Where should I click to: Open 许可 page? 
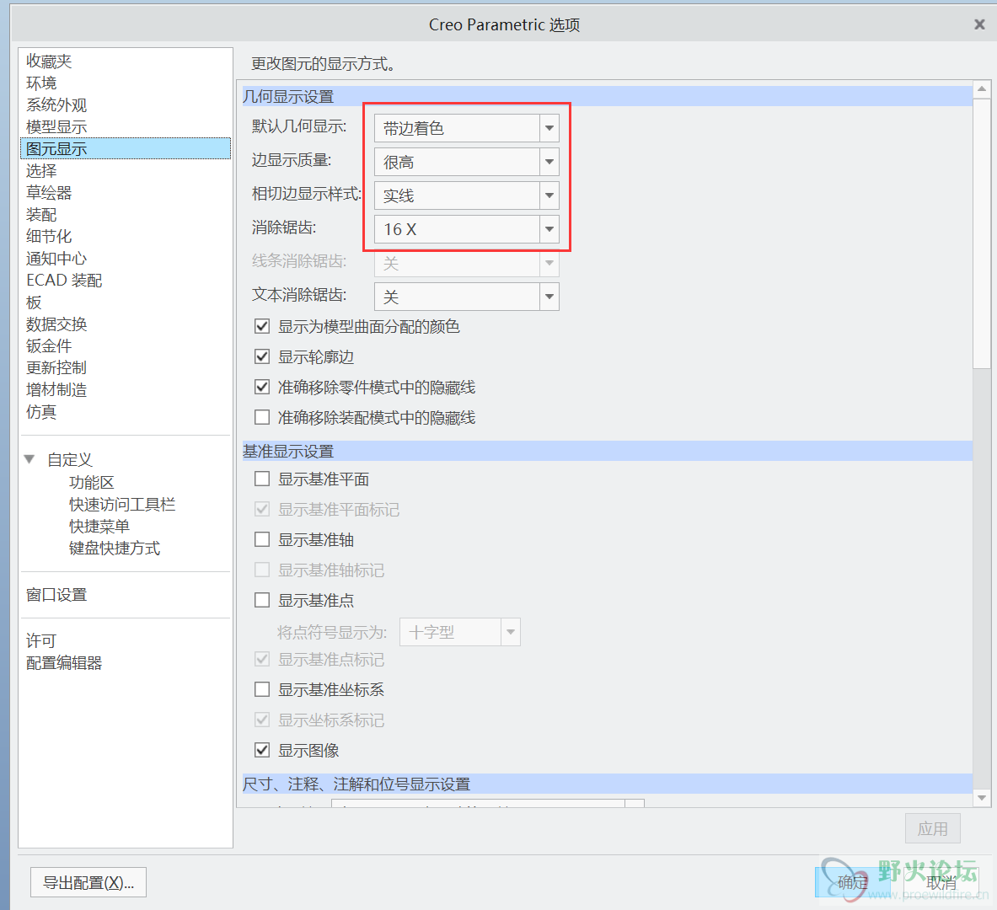pos(41,640)
